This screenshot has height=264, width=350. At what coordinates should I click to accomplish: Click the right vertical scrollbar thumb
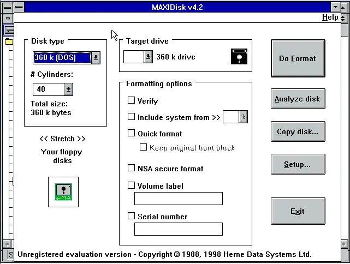point(344,29)
